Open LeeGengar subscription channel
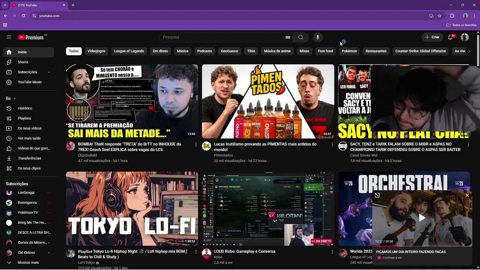Viewport: 480px width, 270px height. (28, 192)
